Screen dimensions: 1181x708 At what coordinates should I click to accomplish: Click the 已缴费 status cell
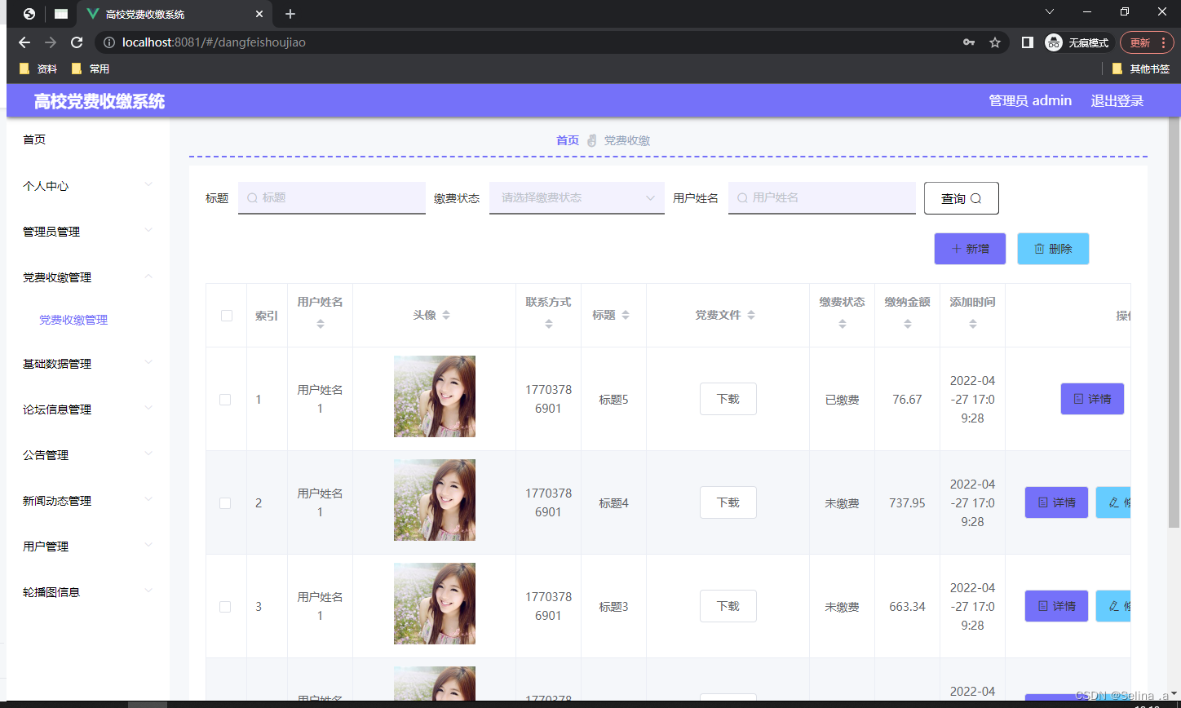tap(842, 400)
